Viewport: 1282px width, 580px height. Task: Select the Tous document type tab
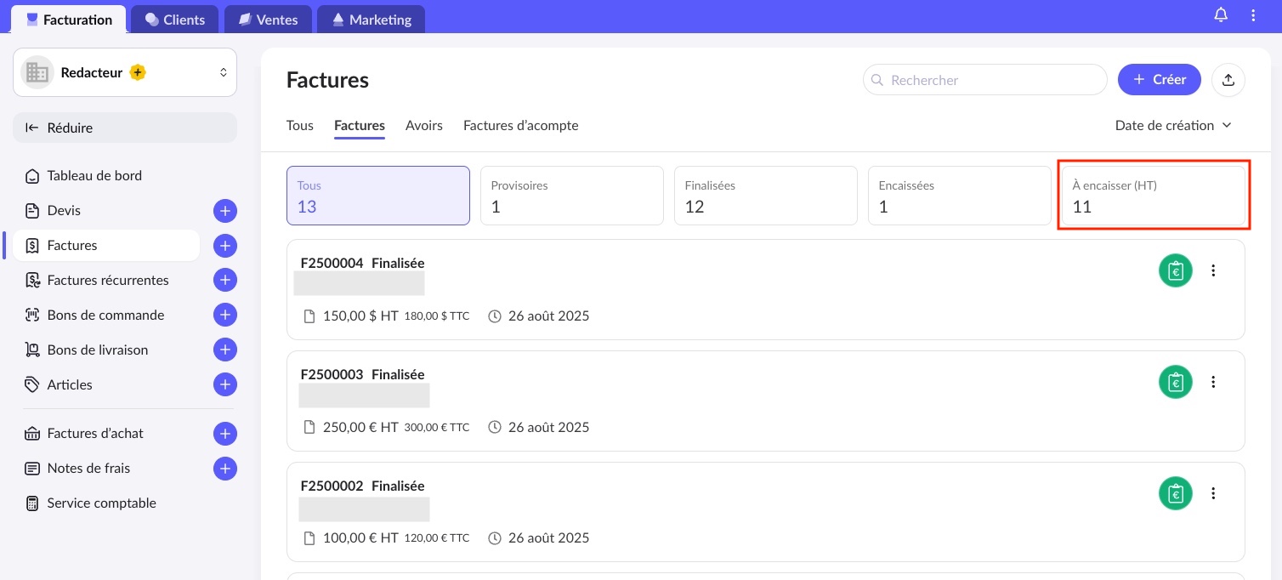tap(300, 125)
